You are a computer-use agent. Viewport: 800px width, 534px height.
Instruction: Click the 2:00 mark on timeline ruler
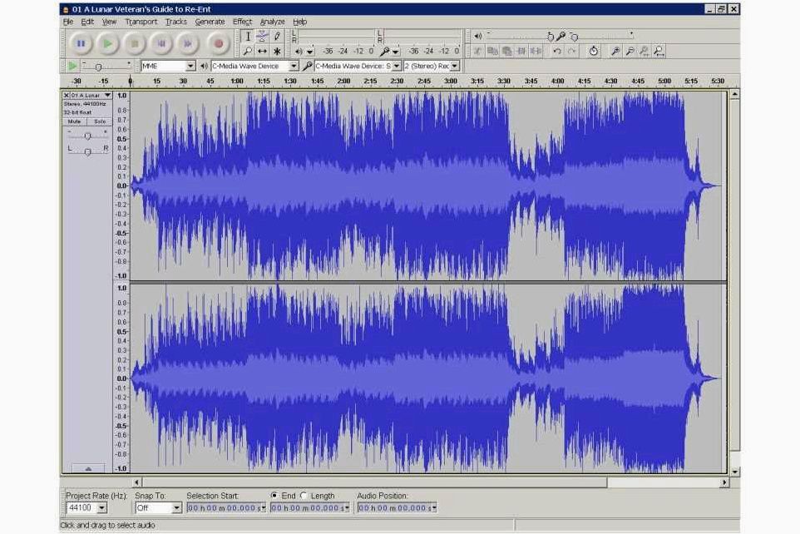(344, 82)
